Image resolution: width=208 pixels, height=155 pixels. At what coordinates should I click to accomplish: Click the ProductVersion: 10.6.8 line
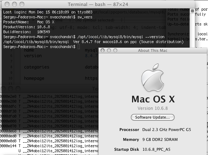[x=26, y=27]
